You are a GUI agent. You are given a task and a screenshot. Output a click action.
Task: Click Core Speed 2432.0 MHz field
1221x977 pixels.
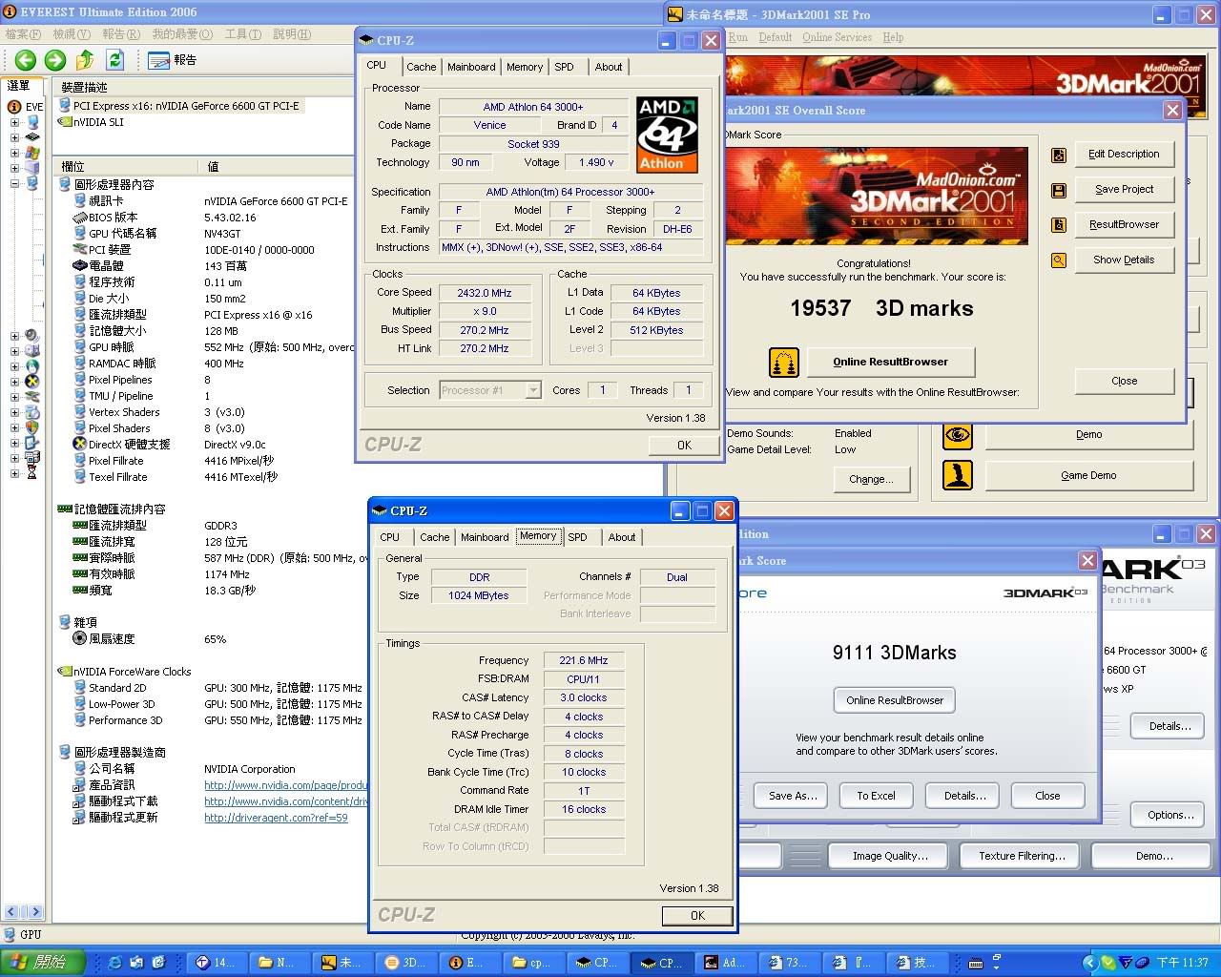pyautogui.click(x=485, y=293)
